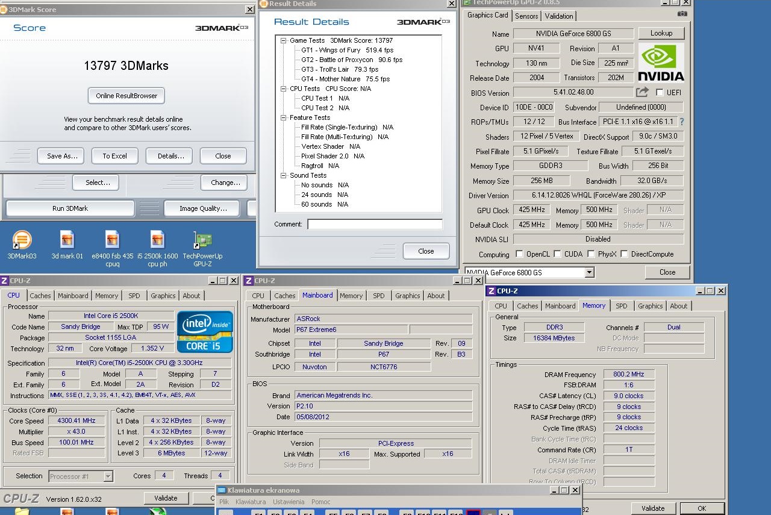Click the '13797 3DMarks' score text

click(126, 66)
